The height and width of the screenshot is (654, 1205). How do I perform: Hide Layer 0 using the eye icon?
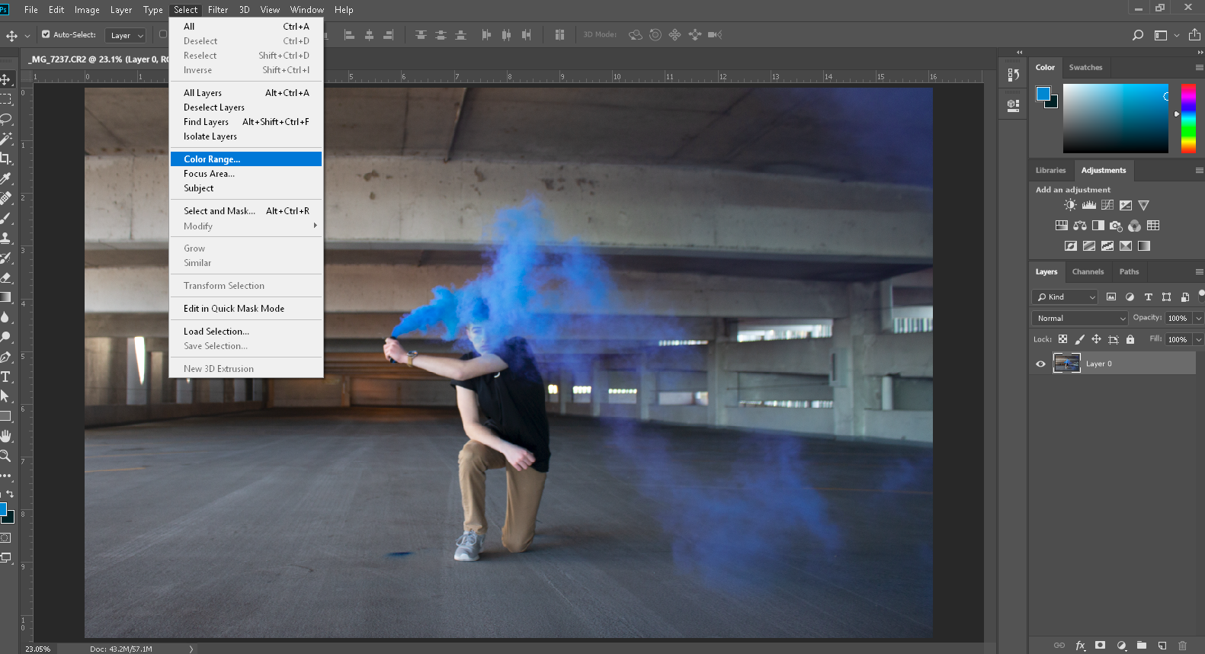coord(1040,364)
